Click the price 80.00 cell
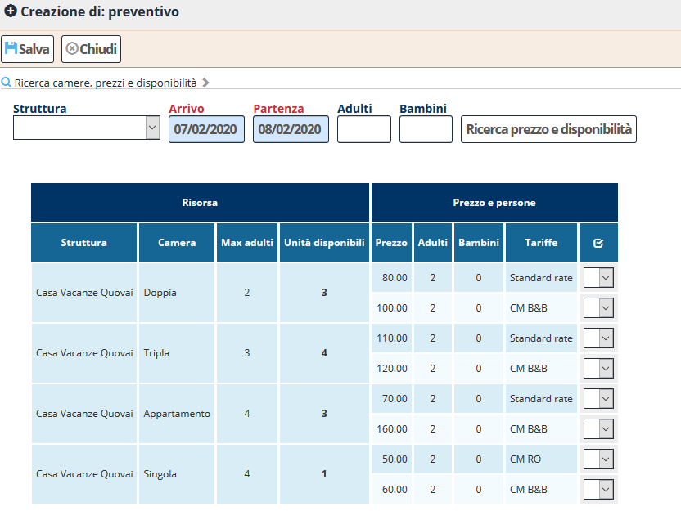Image resolution: width=681 pixels, height=511 pixels. tap(391, 278)
